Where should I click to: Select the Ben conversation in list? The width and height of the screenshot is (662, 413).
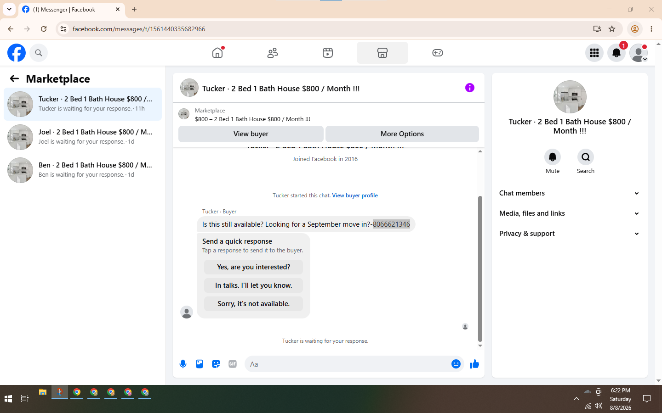[x=83, y=170]
